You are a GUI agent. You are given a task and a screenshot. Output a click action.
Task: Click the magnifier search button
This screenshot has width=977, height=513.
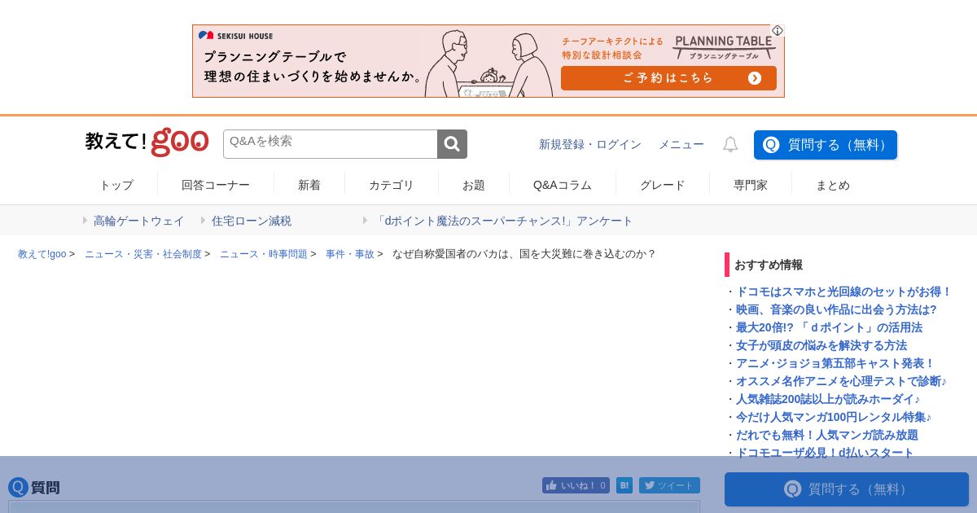coord(452,144)
